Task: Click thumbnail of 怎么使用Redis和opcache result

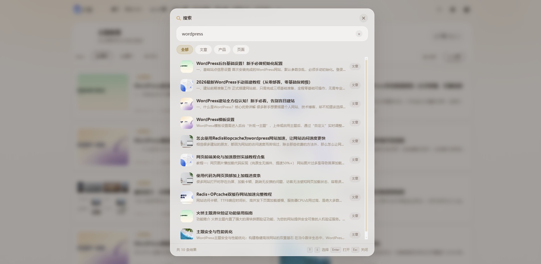Action: coord(187,141)
